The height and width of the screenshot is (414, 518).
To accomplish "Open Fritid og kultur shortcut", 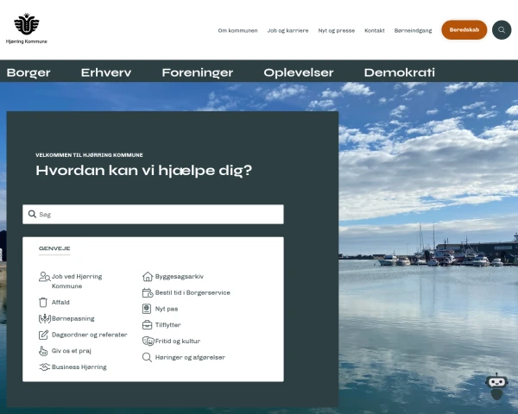I will [178, 341].
